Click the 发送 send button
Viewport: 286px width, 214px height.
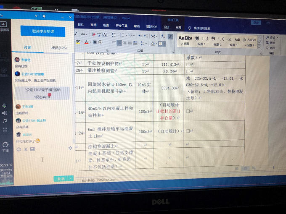tap(61, 179)
